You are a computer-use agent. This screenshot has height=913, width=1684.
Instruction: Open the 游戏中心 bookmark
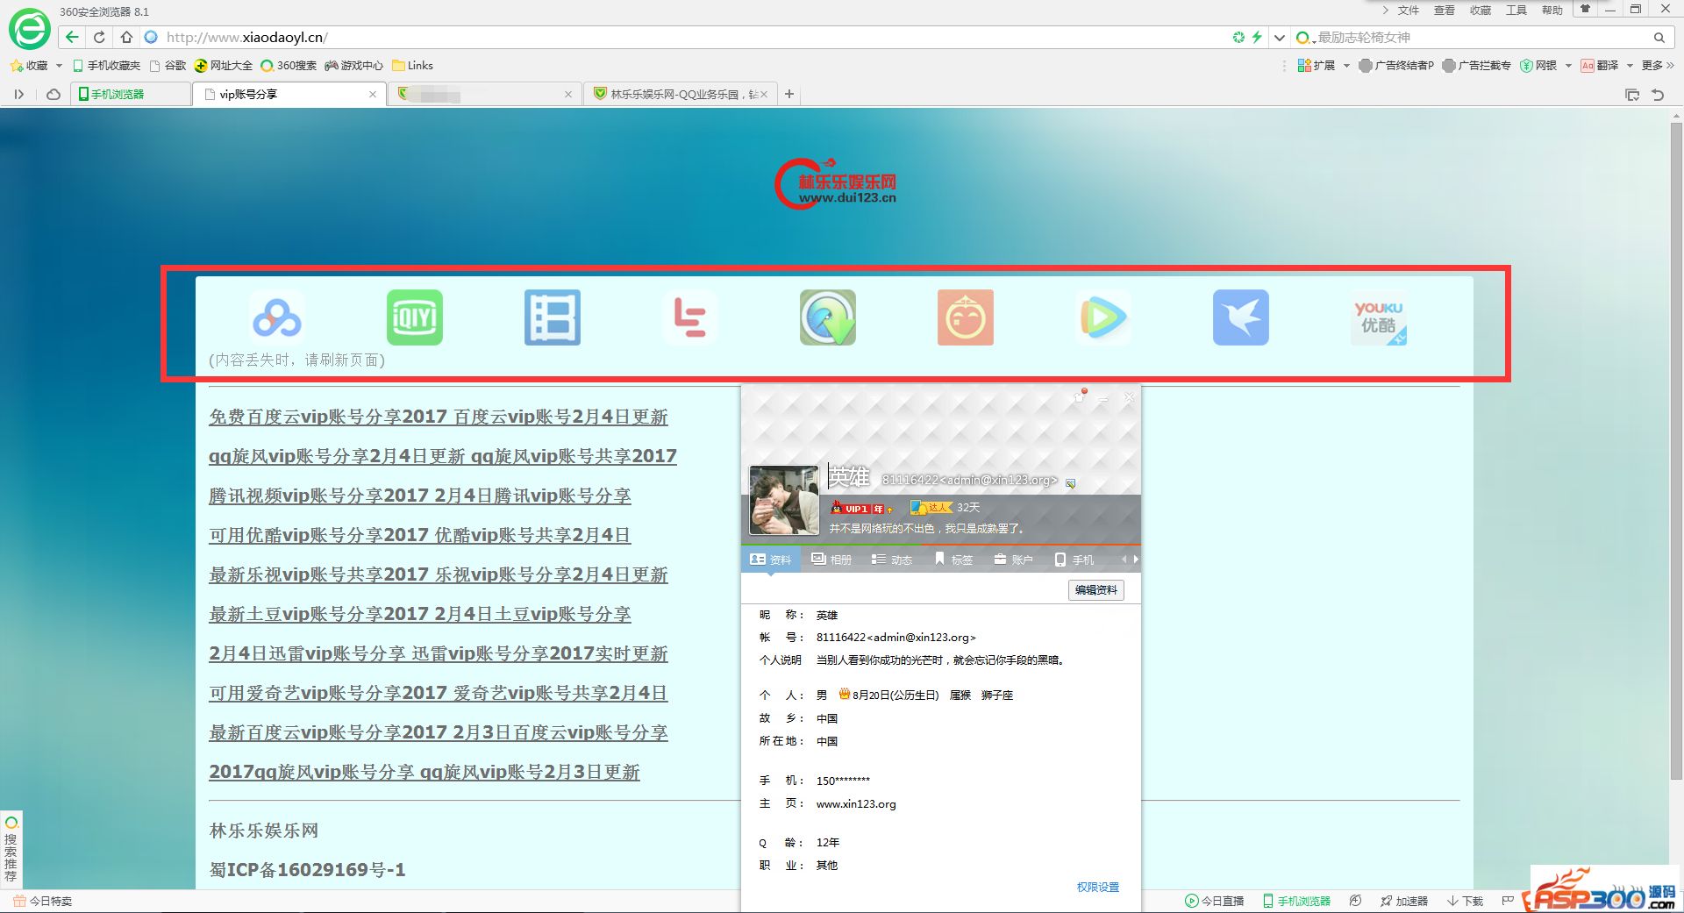coord(354,66)
